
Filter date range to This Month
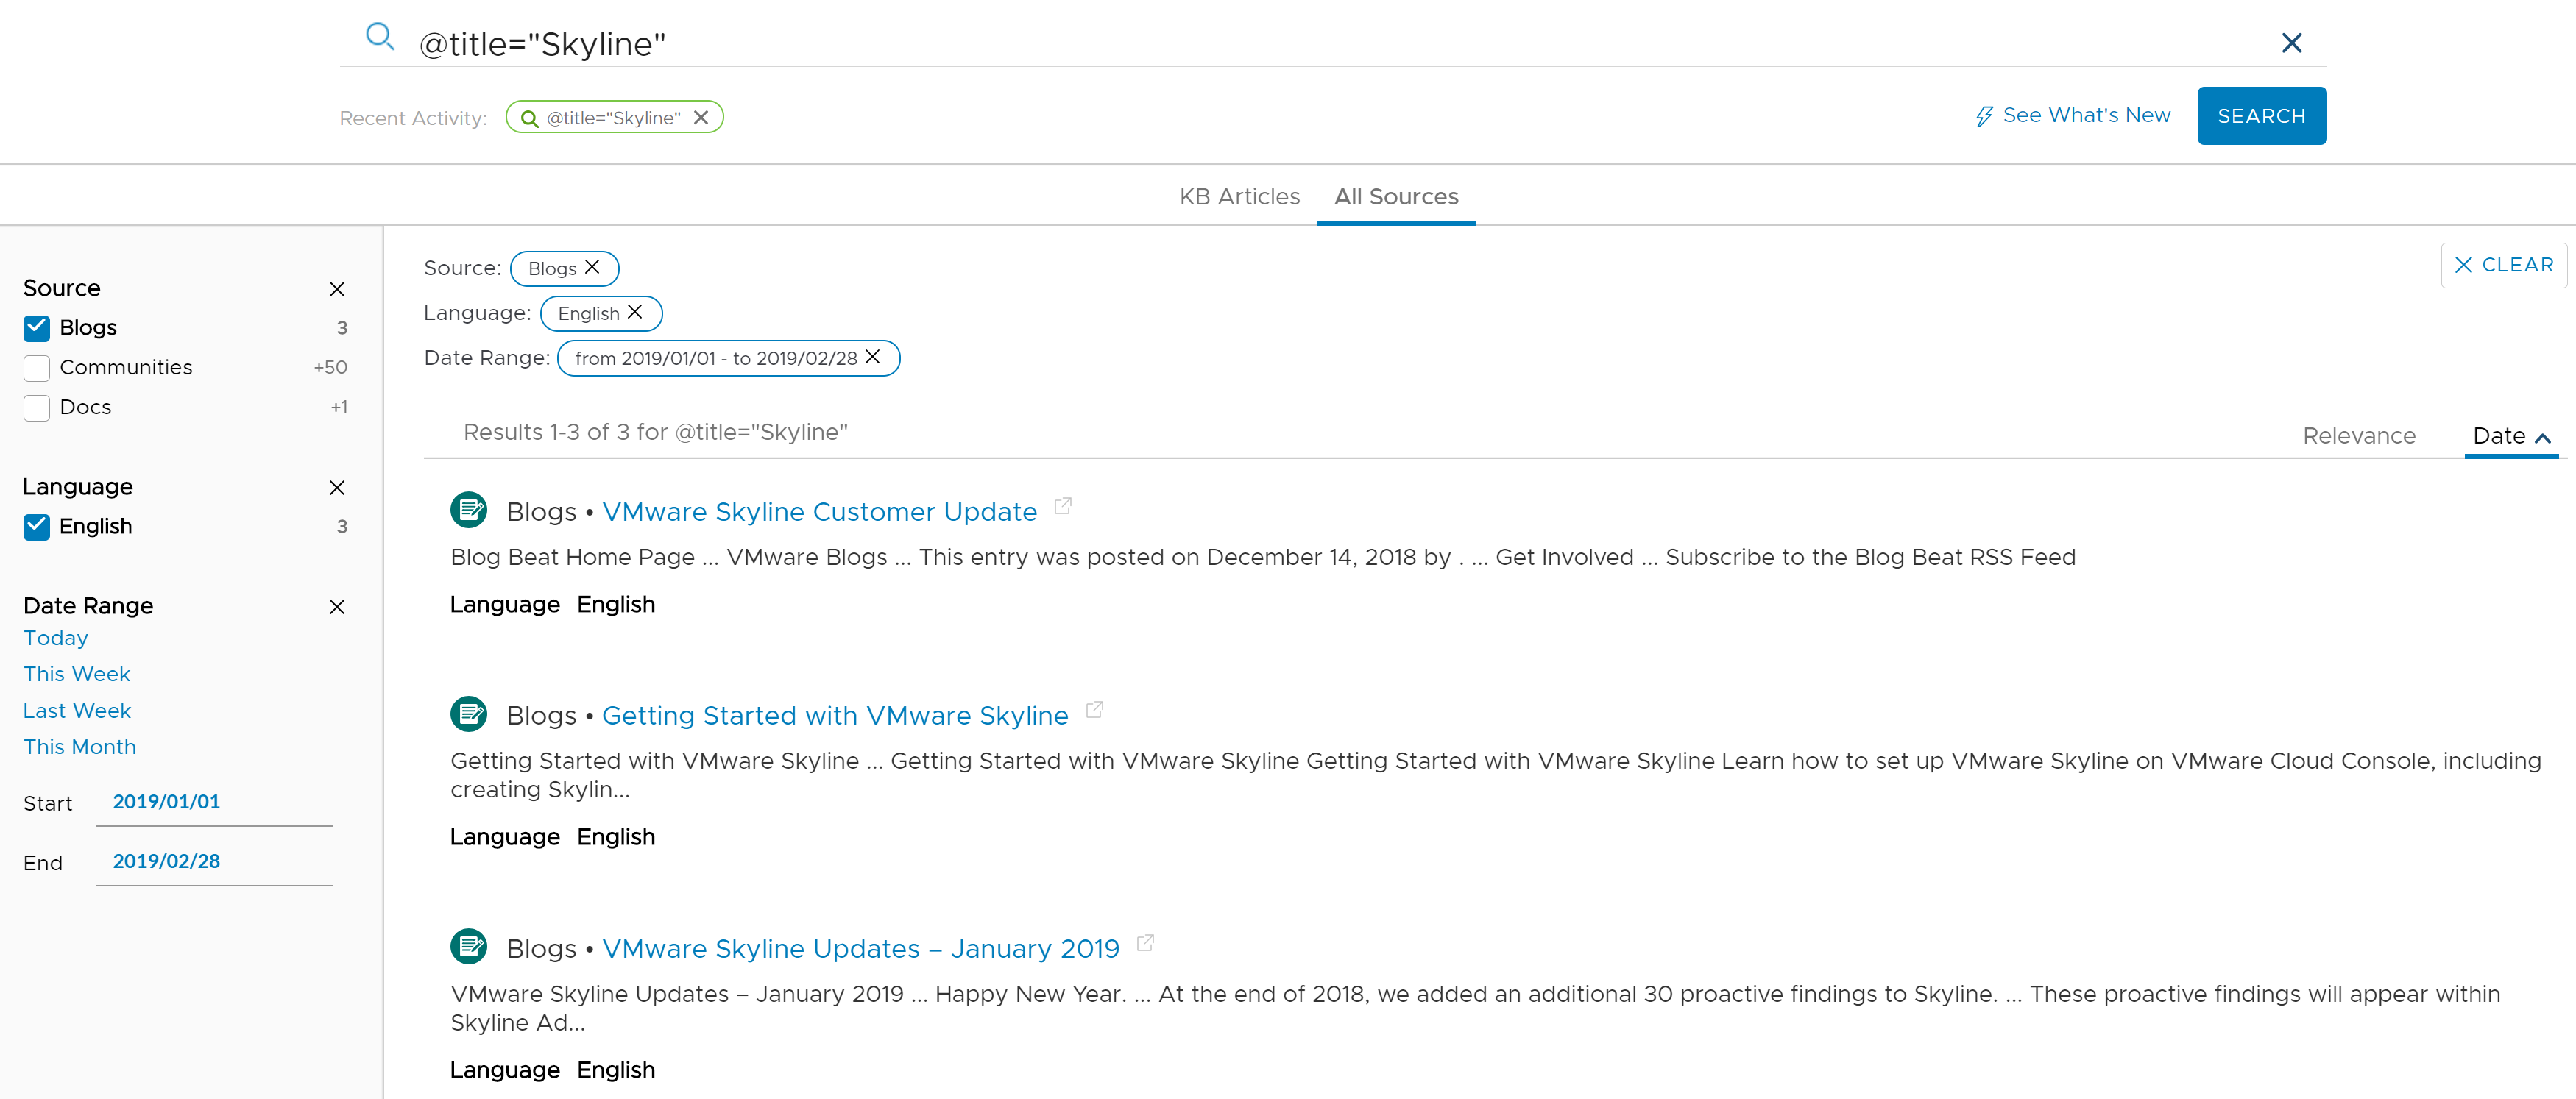80,747
